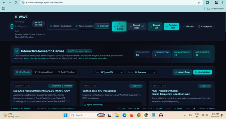
Task: Open the Task View taskbar icon
Action: click(x=110, y=115)
